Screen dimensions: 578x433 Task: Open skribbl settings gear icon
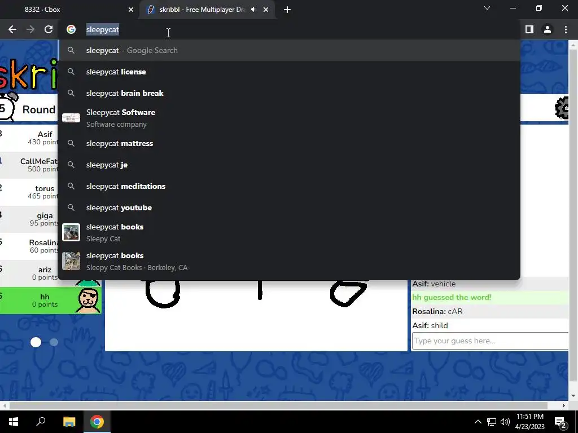tap(562, 108)
